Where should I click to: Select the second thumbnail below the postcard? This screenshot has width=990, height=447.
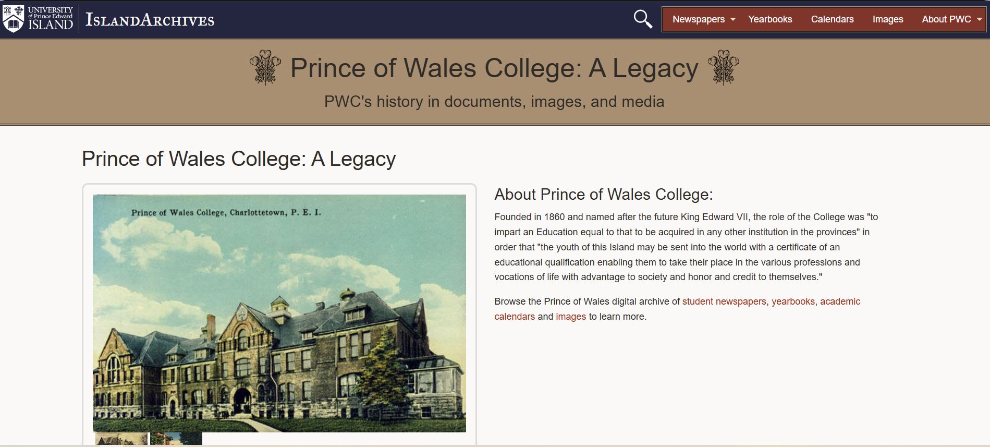176,439
